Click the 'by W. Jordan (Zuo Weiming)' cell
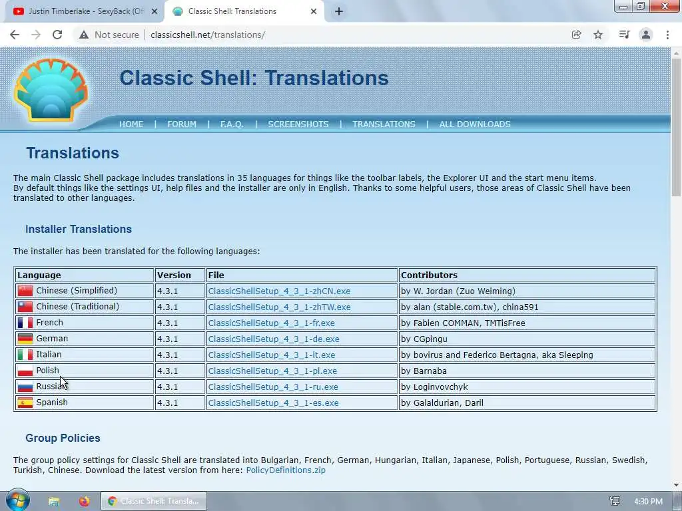The width and height of the screenshot is (682, 511). pyautogui.click(x=527, y=291)
